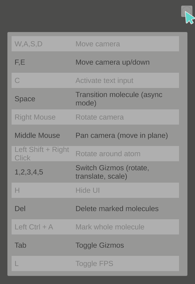Select the Delete marked molecules entry

click(x=117, y=209)
